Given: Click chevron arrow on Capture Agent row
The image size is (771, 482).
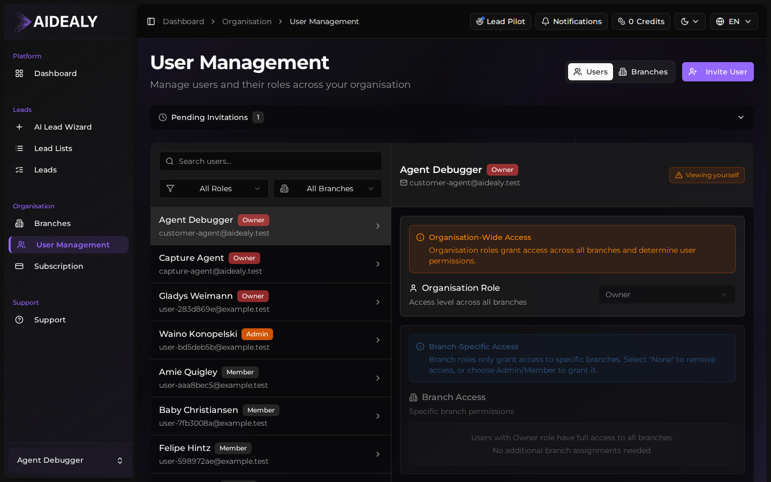Looking at the screenshot, I should 378,264.
